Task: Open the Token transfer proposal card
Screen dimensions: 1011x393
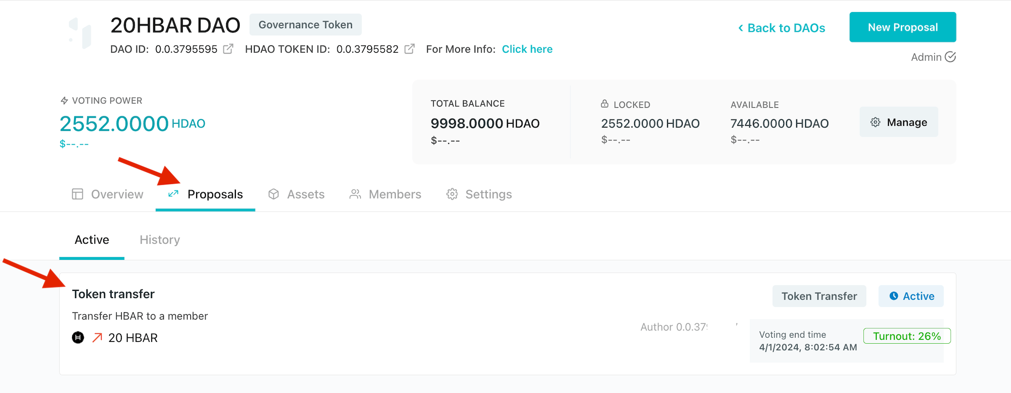Action: pyautogui.click(x=508, y=324)
